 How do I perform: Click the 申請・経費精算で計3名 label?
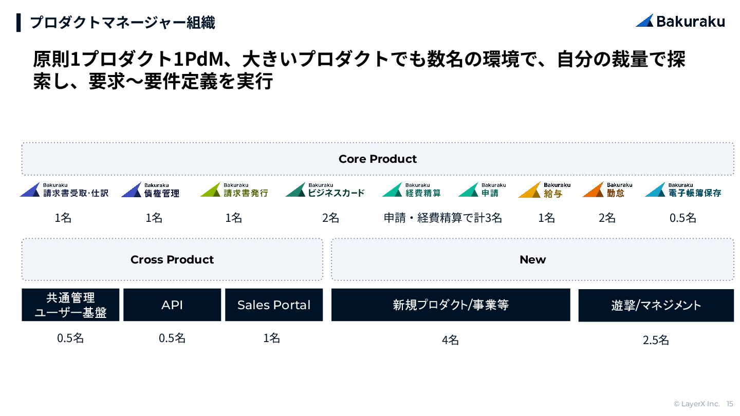pos(442,218)
